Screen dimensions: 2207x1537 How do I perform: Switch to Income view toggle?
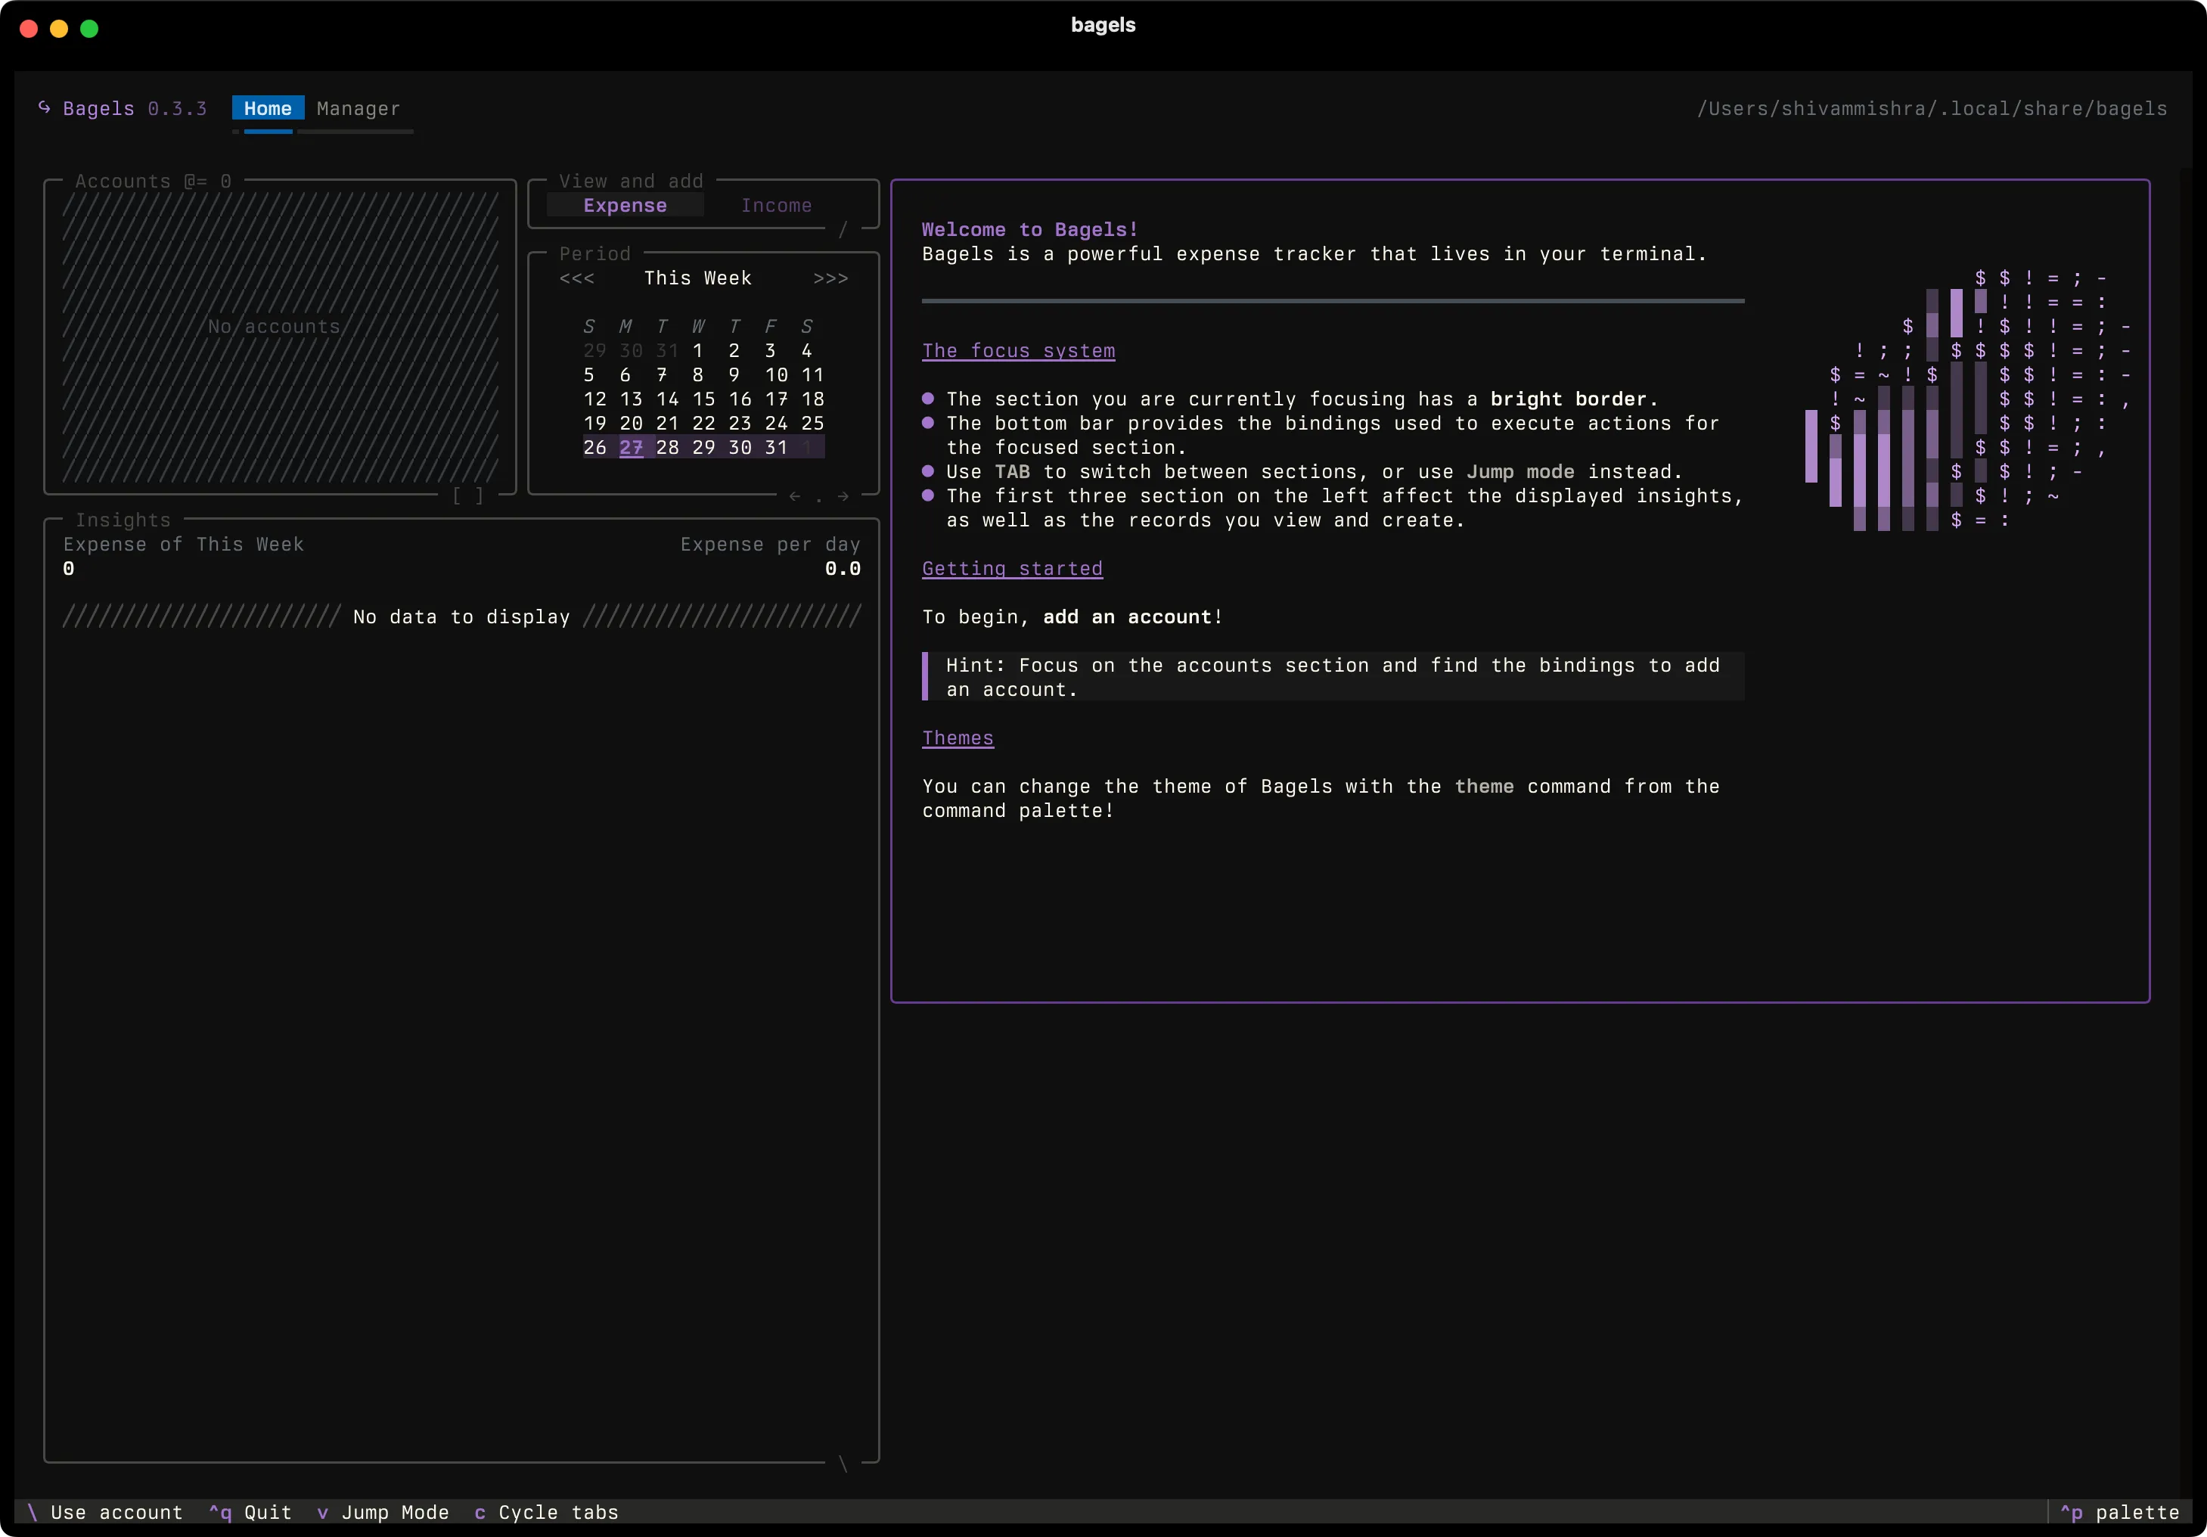pos(776,206)
